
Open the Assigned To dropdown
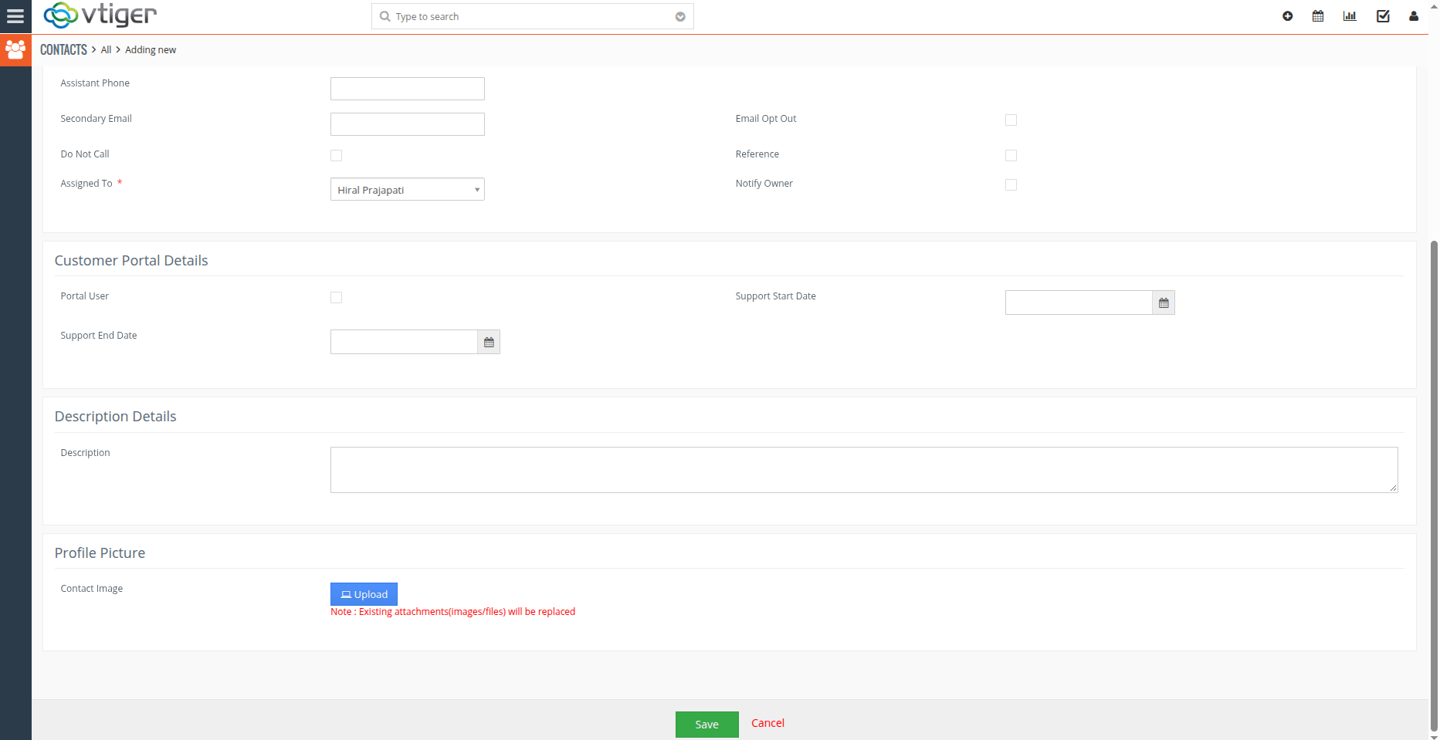(408, 189)
